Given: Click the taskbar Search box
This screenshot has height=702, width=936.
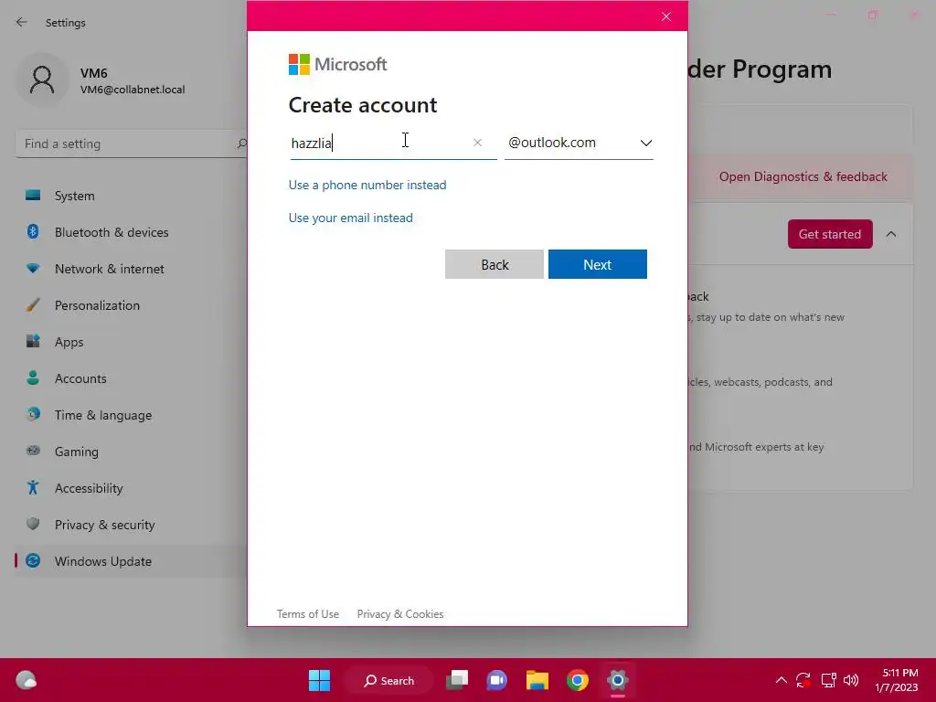Looking at the screenshot, I should [388, 680].
